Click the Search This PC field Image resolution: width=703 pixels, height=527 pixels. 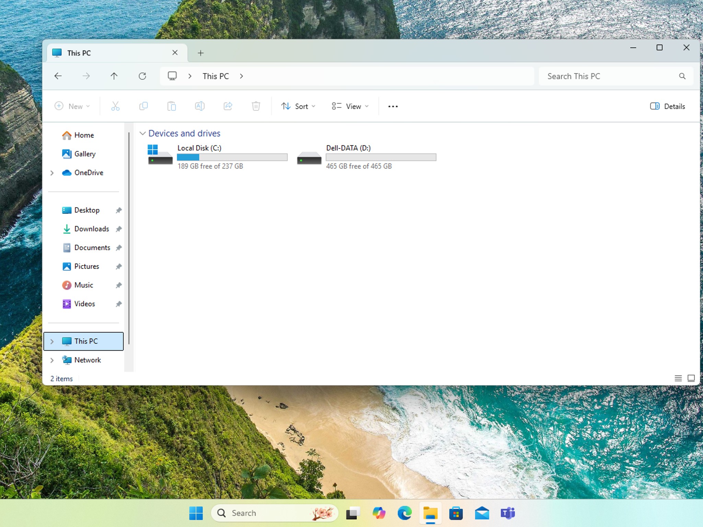[x=616, y=76]
